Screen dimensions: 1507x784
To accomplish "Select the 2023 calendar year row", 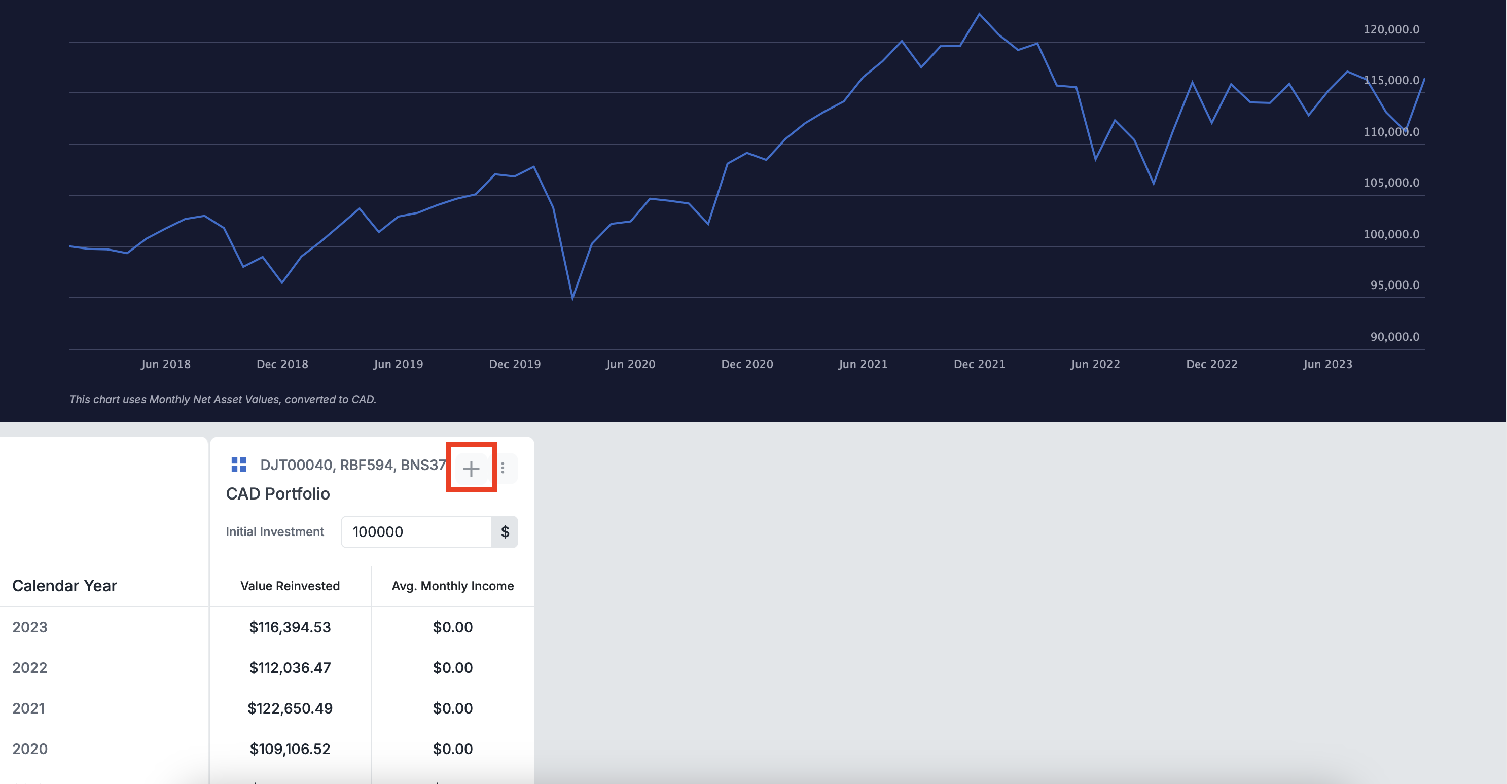I will (30, 627).
